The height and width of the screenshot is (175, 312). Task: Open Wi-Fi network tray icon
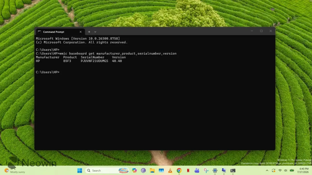point(280,170)
